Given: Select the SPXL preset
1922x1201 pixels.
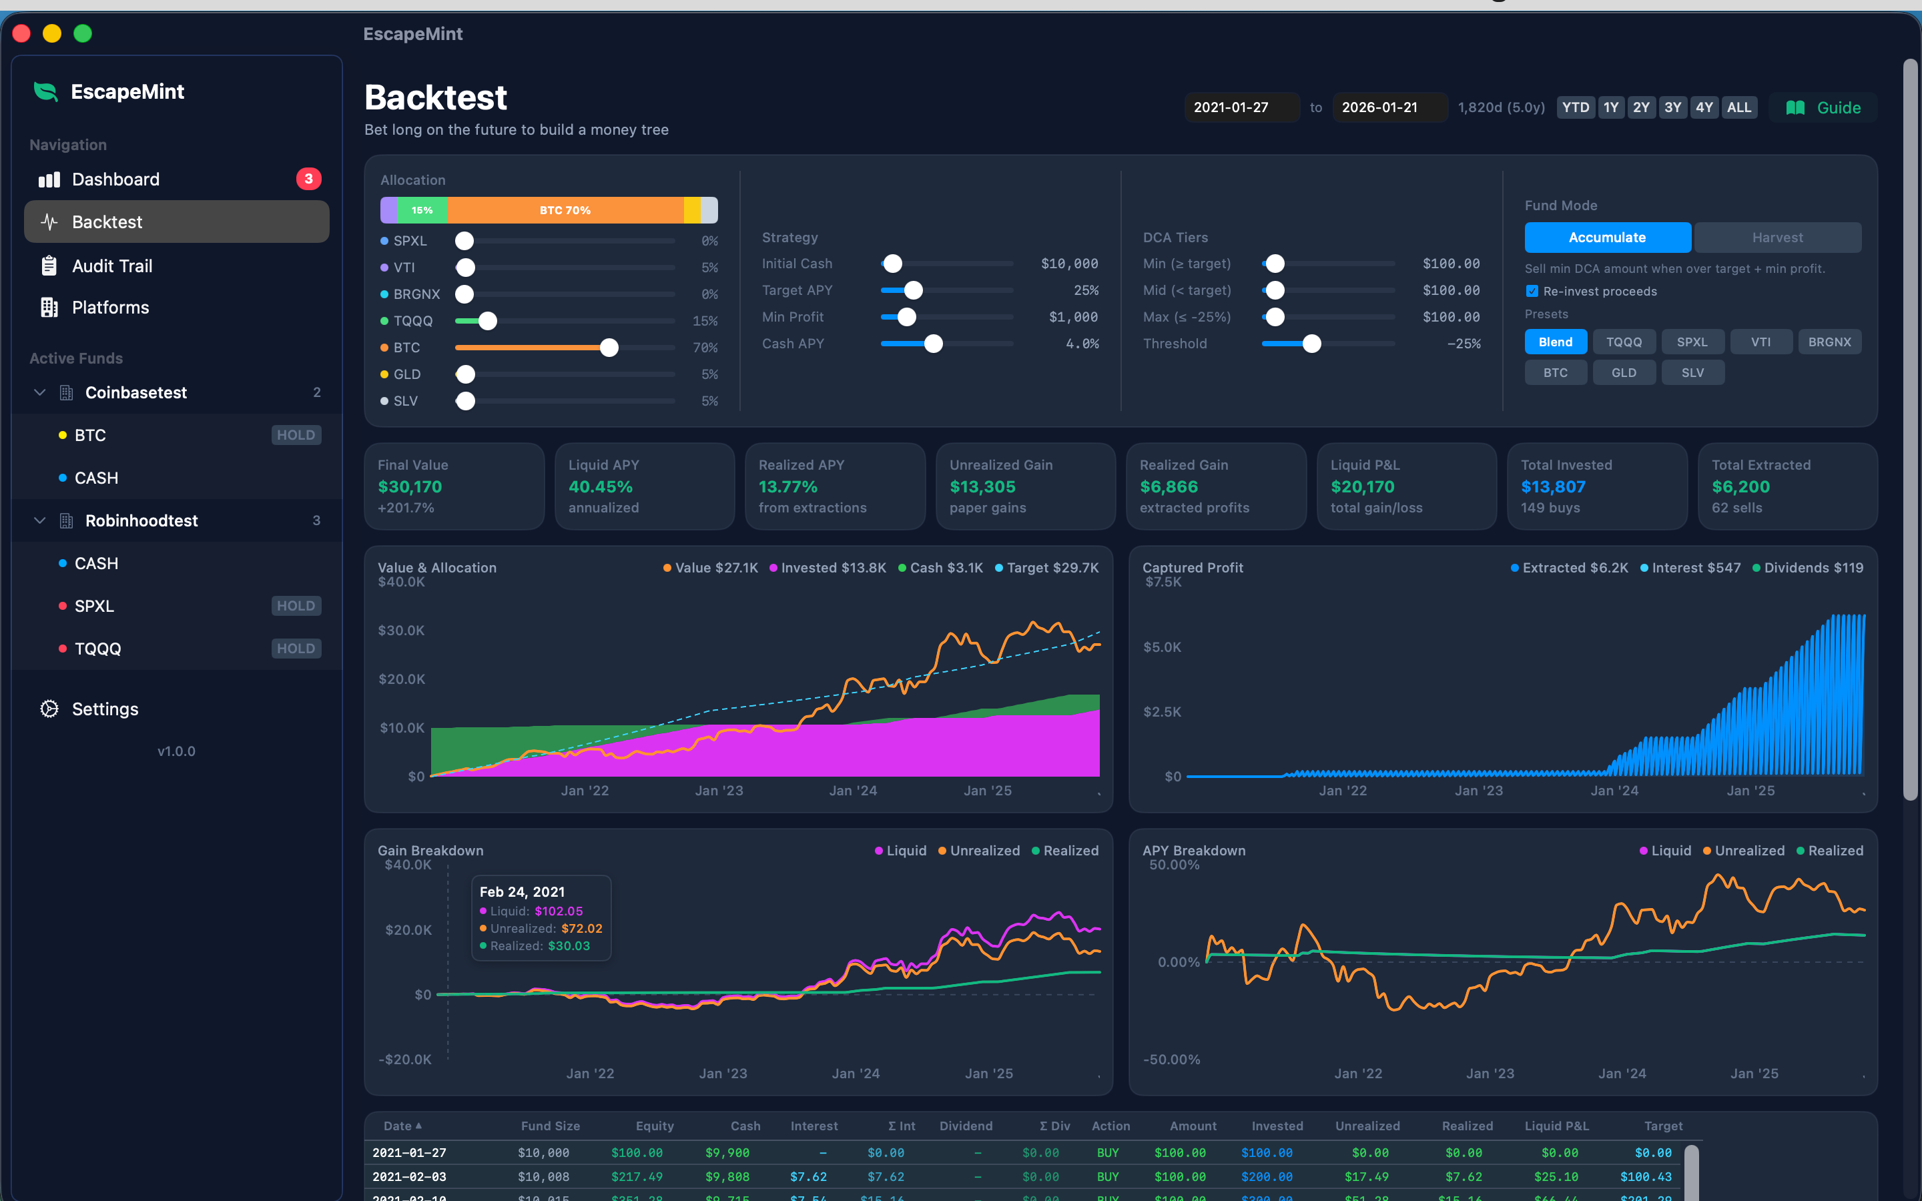Looking at the screenshot, I should [1692, 342].
